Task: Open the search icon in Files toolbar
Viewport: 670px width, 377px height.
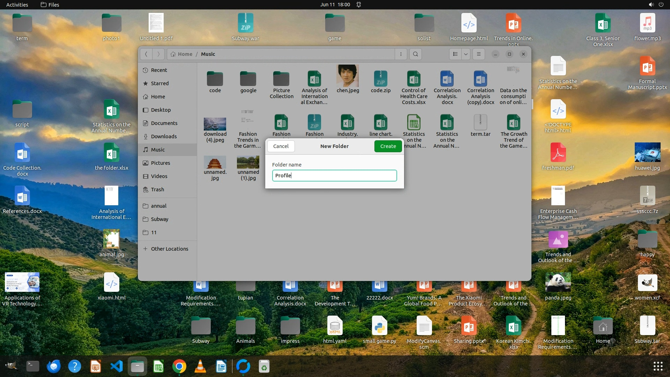Action: [x=415, y=54]
